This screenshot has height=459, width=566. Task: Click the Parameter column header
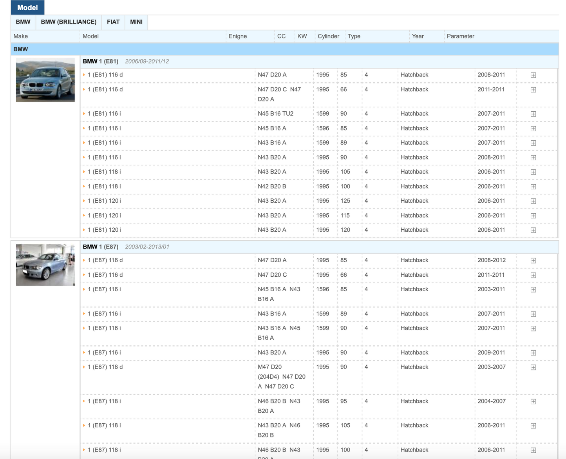click(460, 36)
